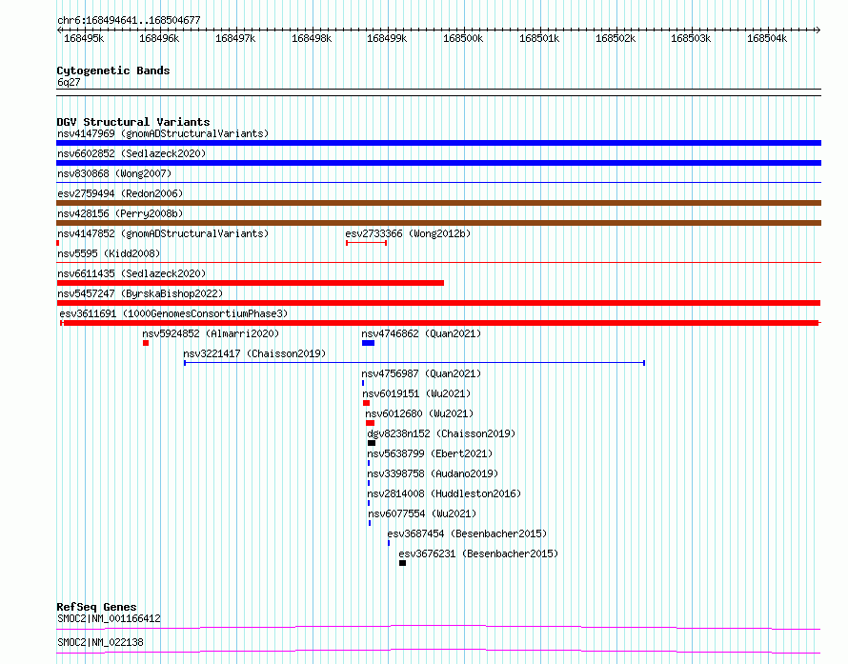Click the esv3687454 (Besenbacher2015) label
This screenshot has height=664, width=848.
click(x=467, y=533)
